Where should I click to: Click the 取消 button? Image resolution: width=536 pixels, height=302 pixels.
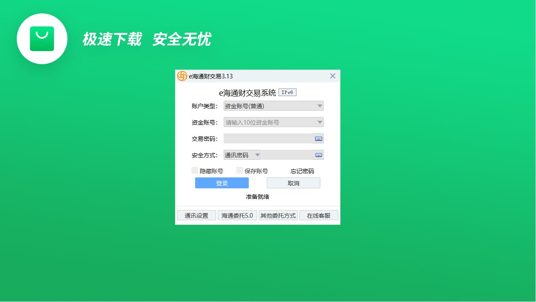tap(294, 183)
